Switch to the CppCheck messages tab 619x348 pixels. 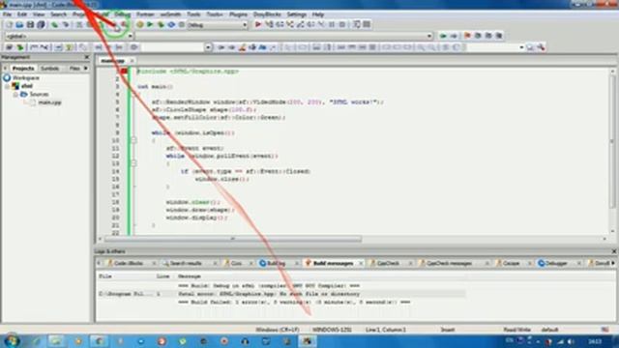pyautogui.click(x=449, y=263)
